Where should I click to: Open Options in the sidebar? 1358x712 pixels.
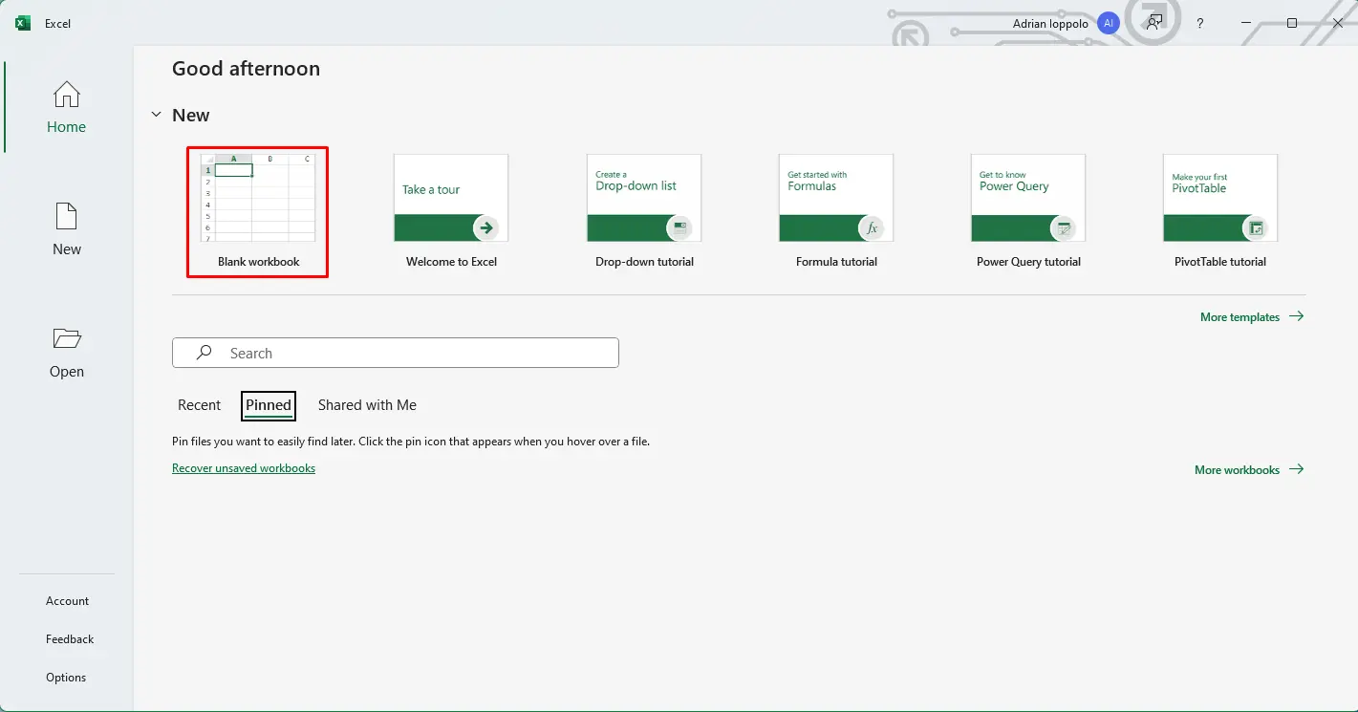coord(66,678)
